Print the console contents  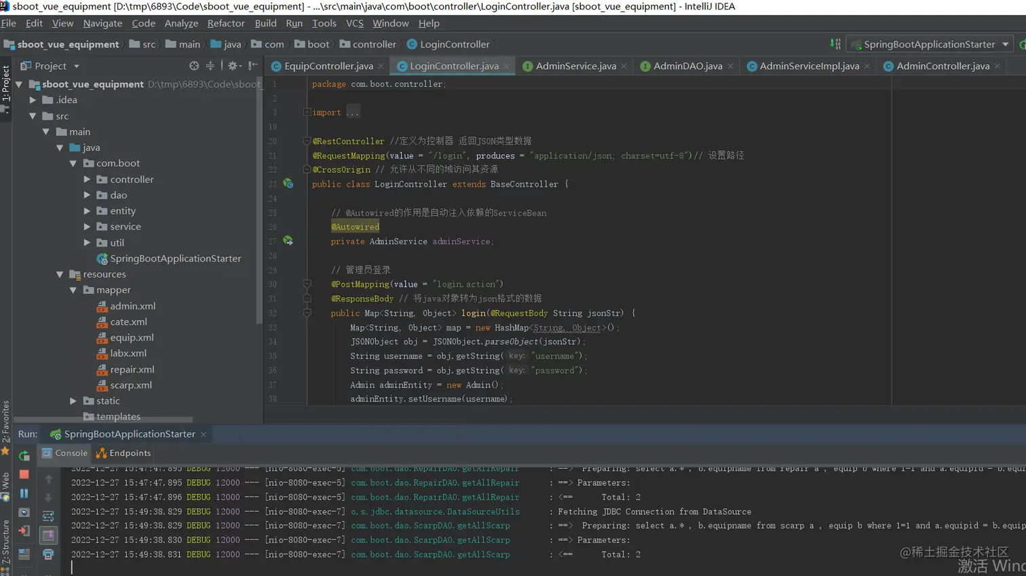(x=49, y=554)
